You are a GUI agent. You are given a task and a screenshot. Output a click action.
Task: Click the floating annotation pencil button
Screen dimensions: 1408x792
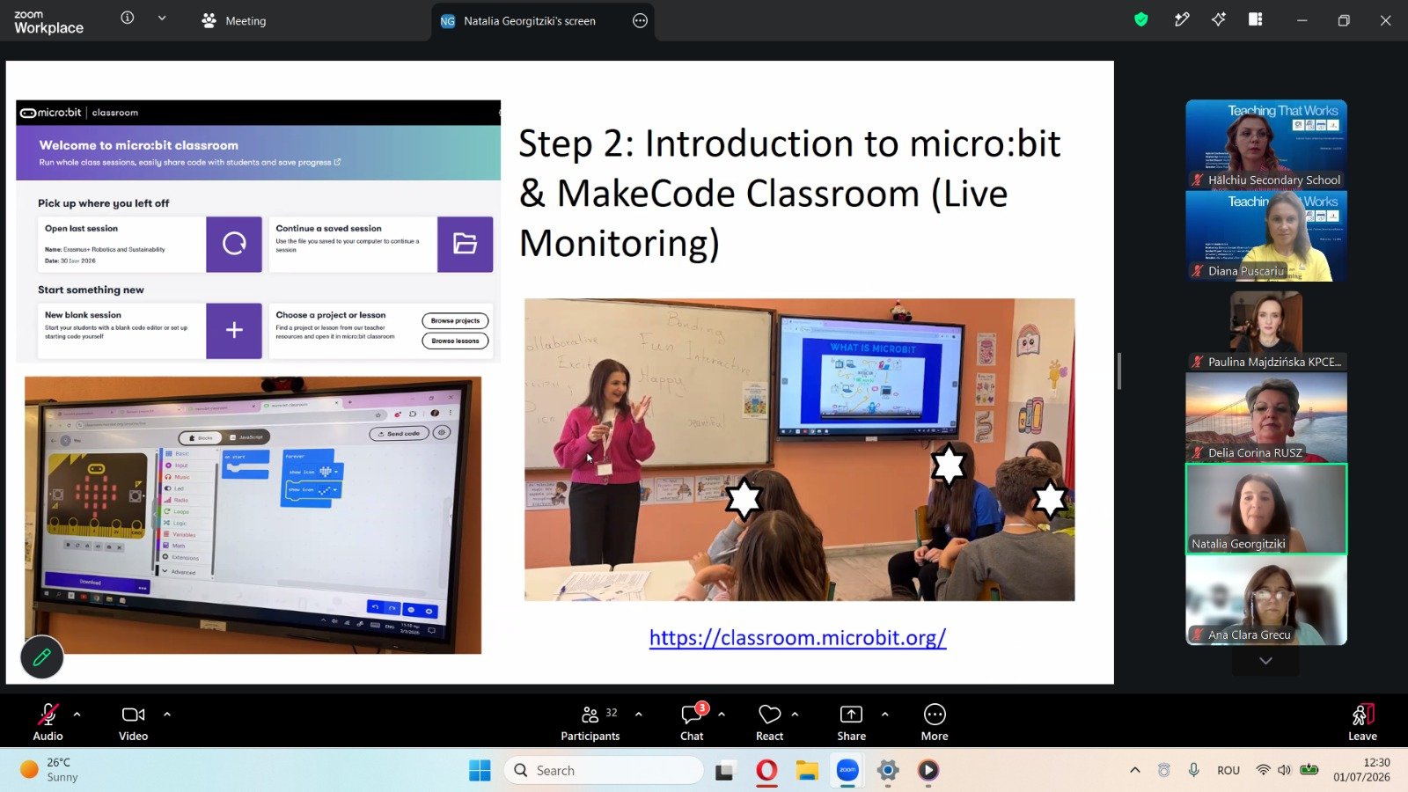pyautogui.click(x=42, y=656)
